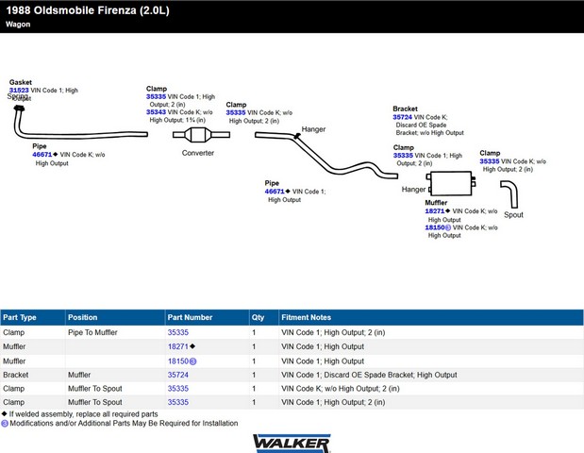Click the diamond icon in welded assembly footnote
The height and width of the screenshot is (453, 584).
coord(4,414)
